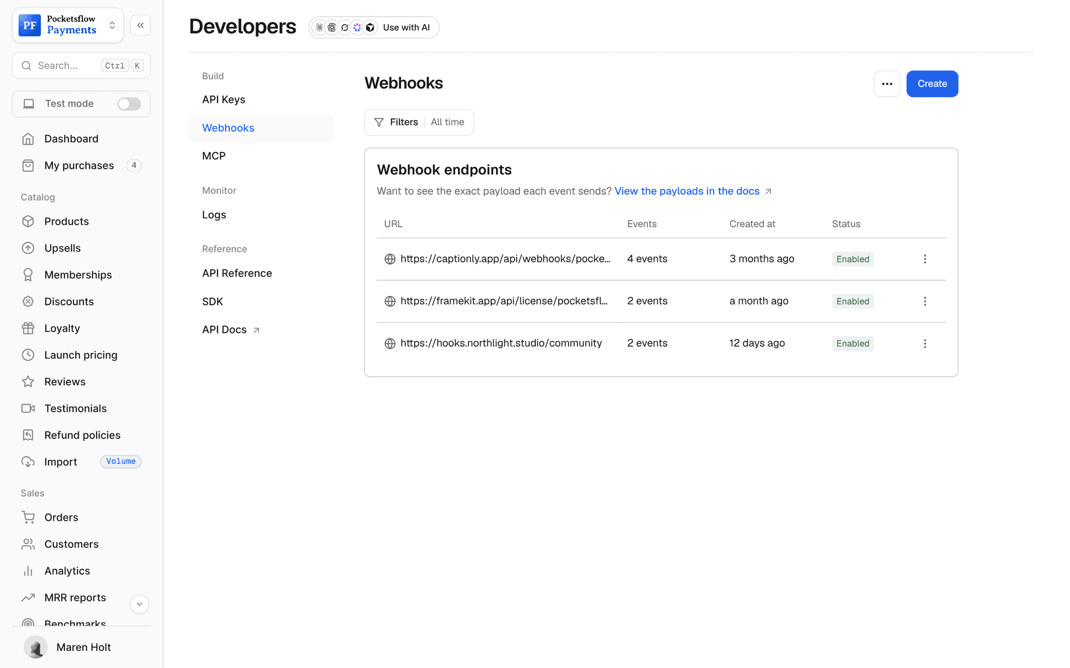Click the Search input field
1070x668 pixels.
click(81, 65)
